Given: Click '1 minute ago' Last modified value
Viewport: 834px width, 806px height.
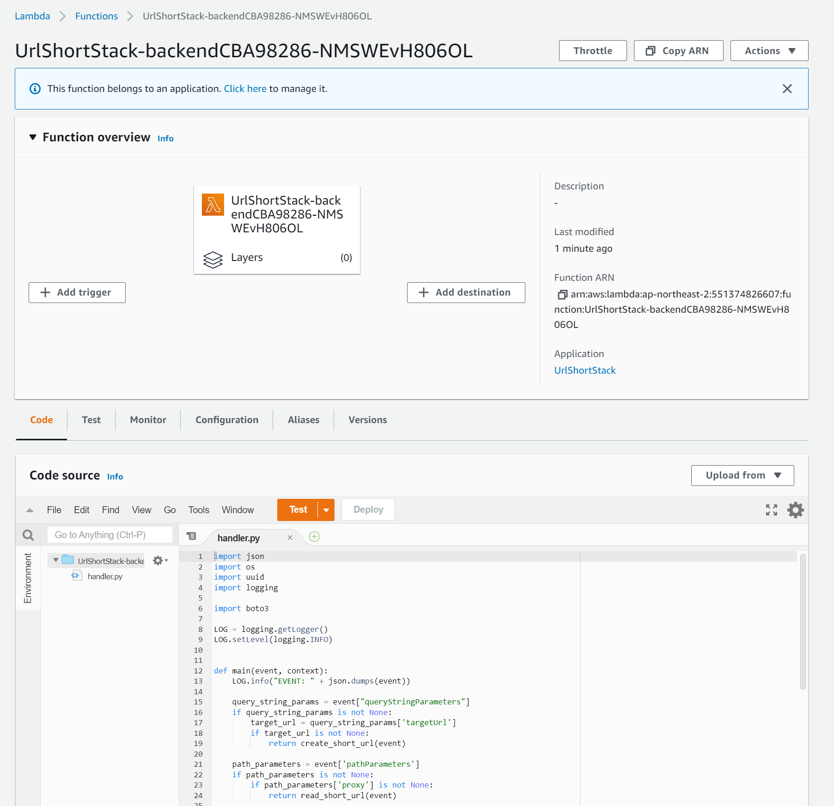Looking at the screenshot, I should pyautogui.click(x=583, y=248).
